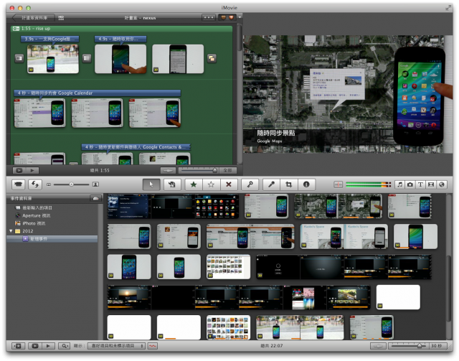Click the HD badge in project header
The width and height of the screenshot is (459, 361).
(61, 18)
